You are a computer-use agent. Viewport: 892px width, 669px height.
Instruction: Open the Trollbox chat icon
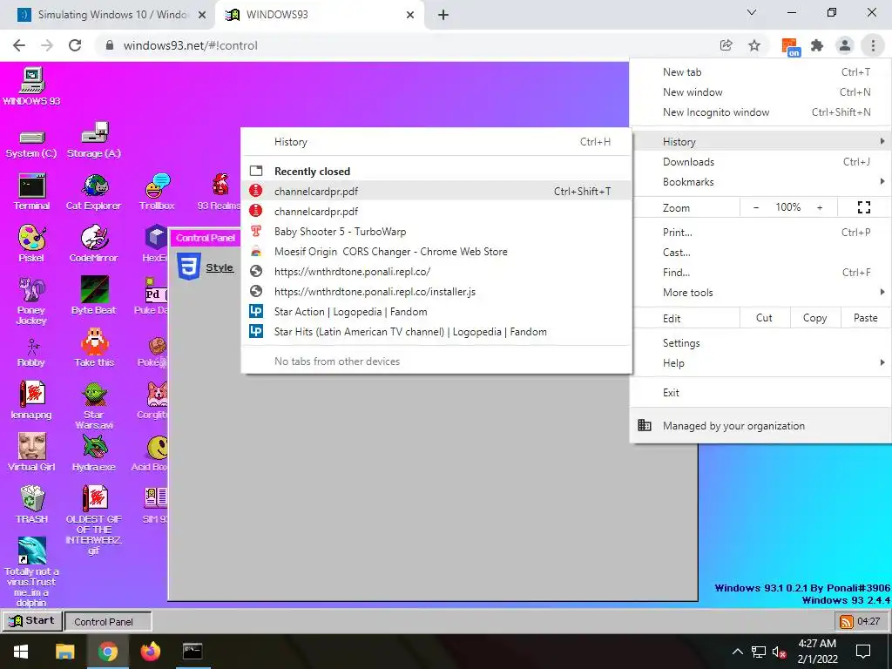click(x=157, y=193)
